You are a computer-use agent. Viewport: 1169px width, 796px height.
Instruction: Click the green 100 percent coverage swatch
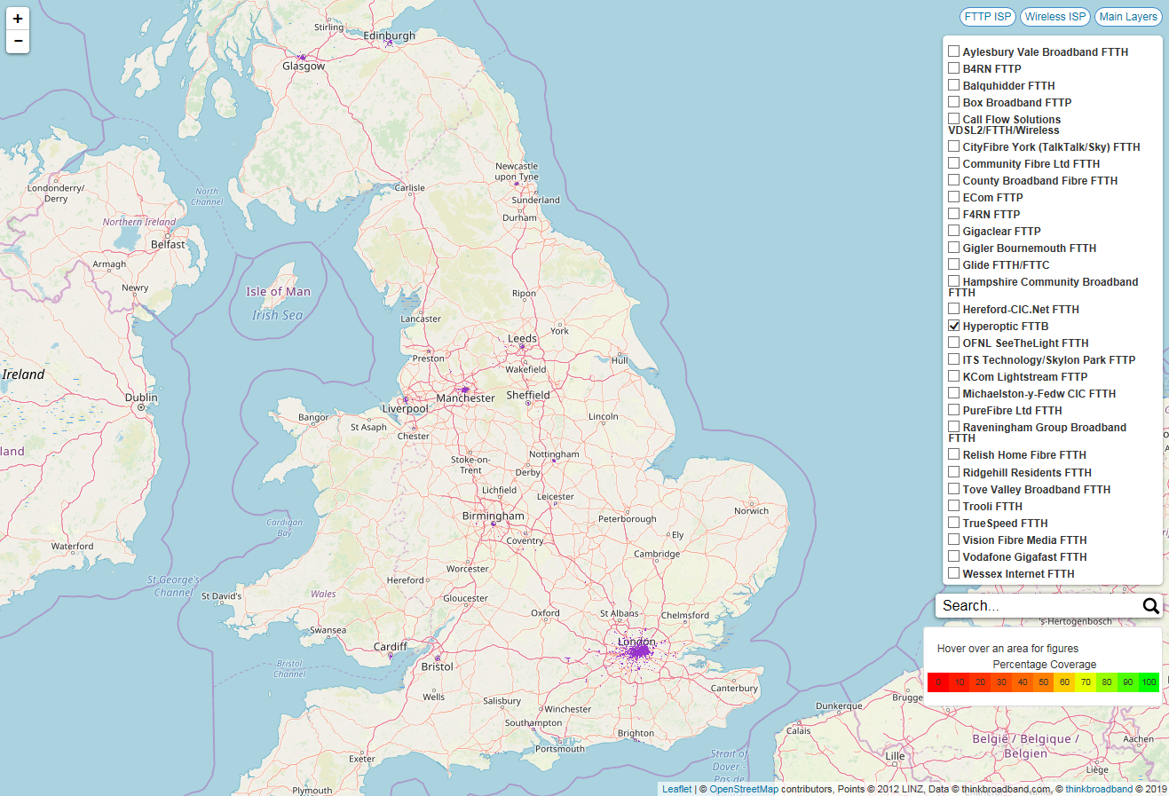point(1149,682)
